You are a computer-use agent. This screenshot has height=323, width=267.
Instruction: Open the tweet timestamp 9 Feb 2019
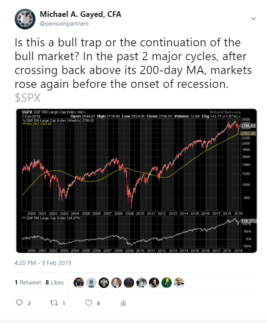pyautogui.click(x=43, y=263)
